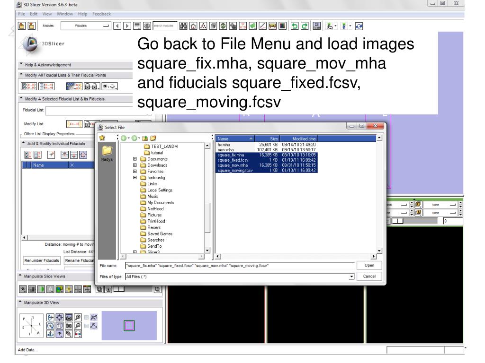Click the Fiducials module red dots icon
Image resolution: width=485 pixels, height=363 pixels.
243,26
